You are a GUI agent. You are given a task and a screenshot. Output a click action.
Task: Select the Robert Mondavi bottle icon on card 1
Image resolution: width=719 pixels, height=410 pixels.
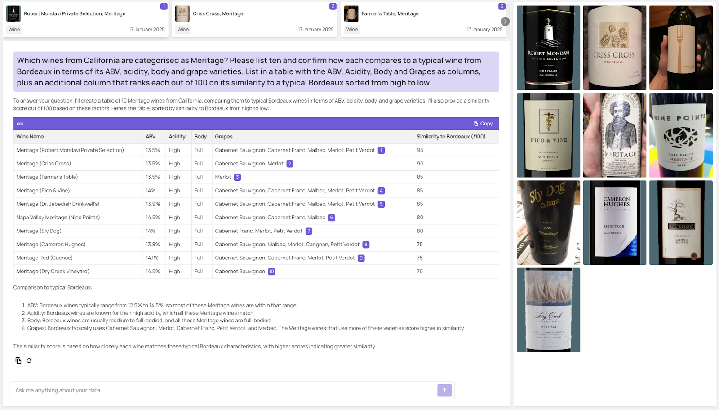13,13
